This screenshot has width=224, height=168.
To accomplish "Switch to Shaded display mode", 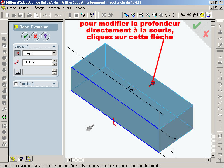I will click(x=202, y=15).
